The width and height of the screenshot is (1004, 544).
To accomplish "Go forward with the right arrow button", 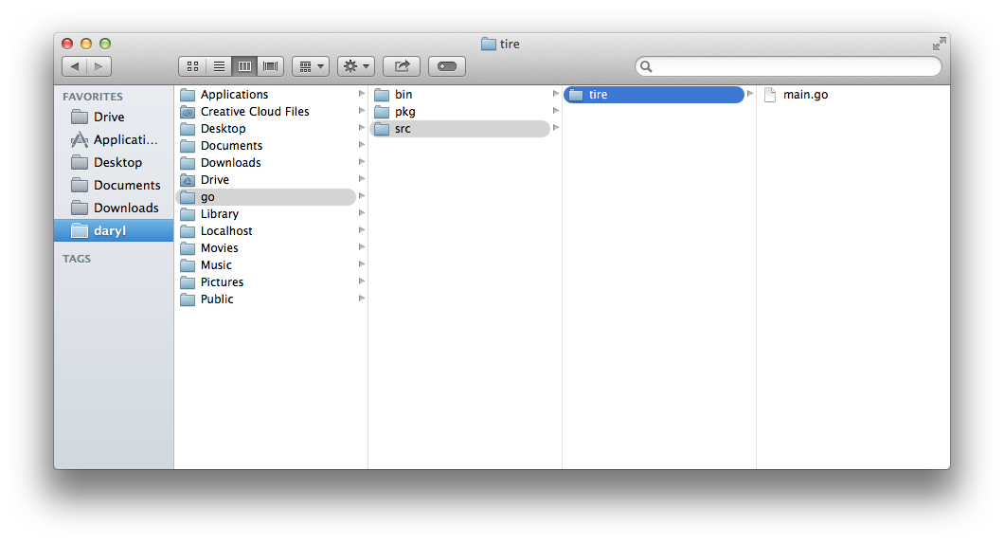I will (x=99, y=66).
